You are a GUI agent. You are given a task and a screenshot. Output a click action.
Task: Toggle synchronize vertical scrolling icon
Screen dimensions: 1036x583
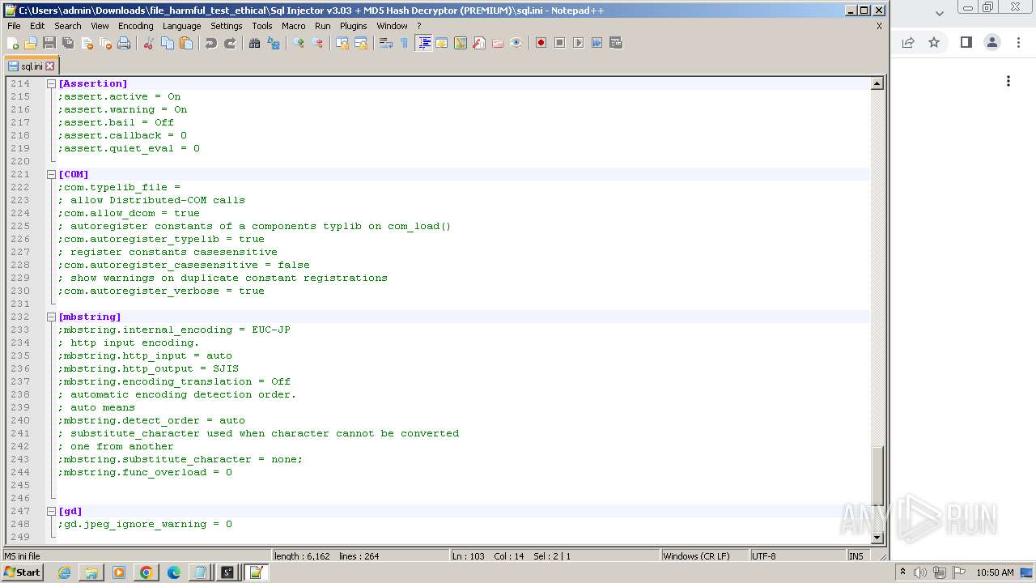tap(342, 43)
